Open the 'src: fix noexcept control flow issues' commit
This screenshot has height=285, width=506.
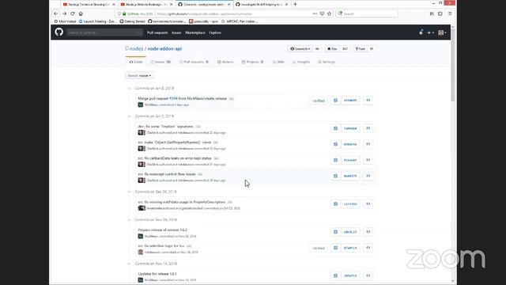[167, 174]
